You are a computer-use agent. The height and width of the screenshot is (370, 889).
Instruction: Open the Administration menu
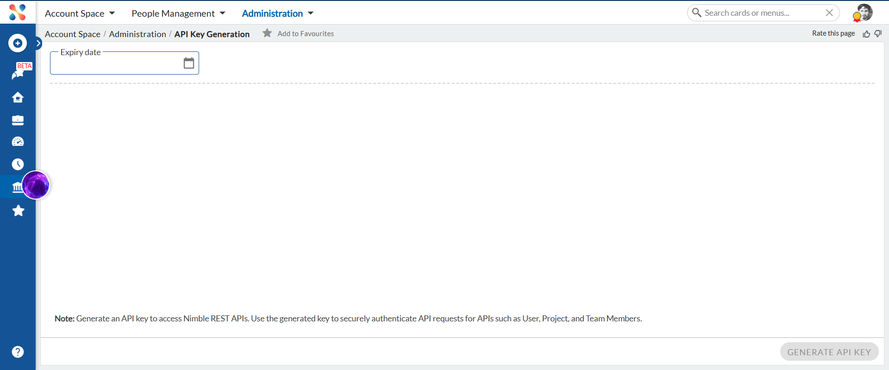click(x=278, y=13)
